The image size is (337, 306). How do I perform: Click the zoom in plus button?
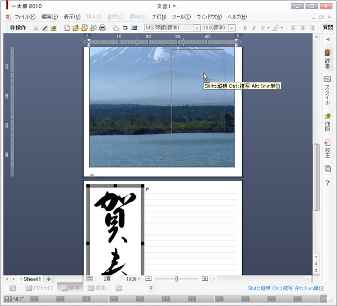205,279
